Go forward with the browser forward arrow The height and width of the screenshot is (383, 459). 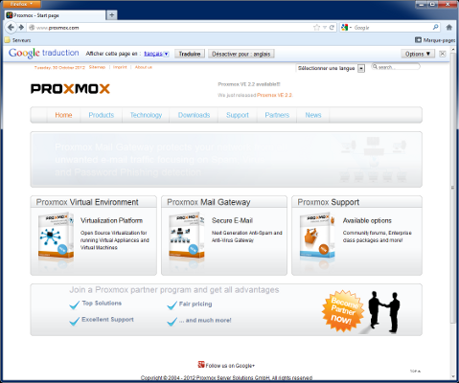coord(21,28)
